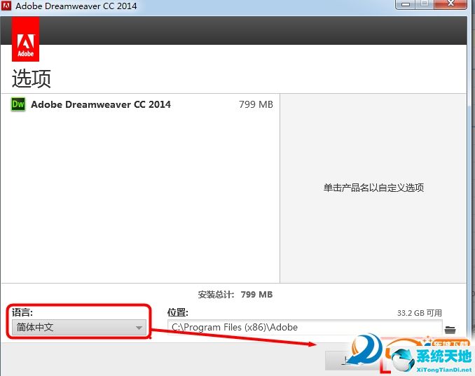This screenshot has height=376, width=475.
Task: Close the Dreamweaver installer window
Action: (452, 4)
